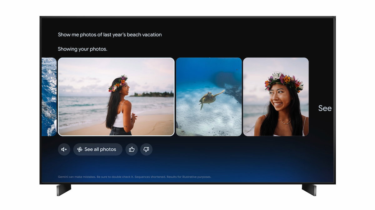Click the thumbs up circle next to photos button

(x=131, y=149)
